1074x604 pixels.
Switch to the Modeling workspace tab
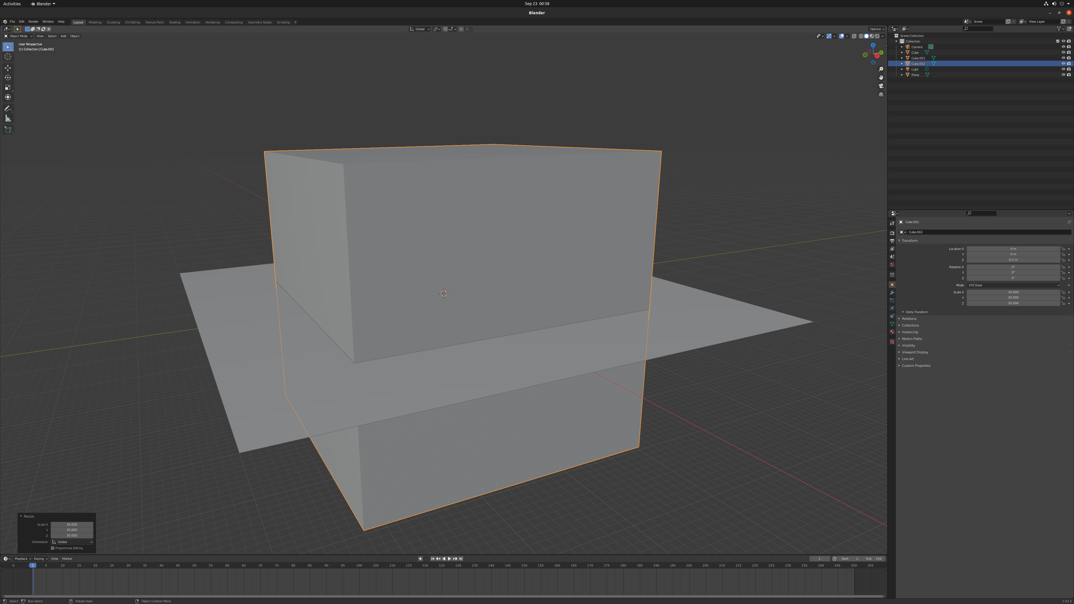tap(95, 22)
